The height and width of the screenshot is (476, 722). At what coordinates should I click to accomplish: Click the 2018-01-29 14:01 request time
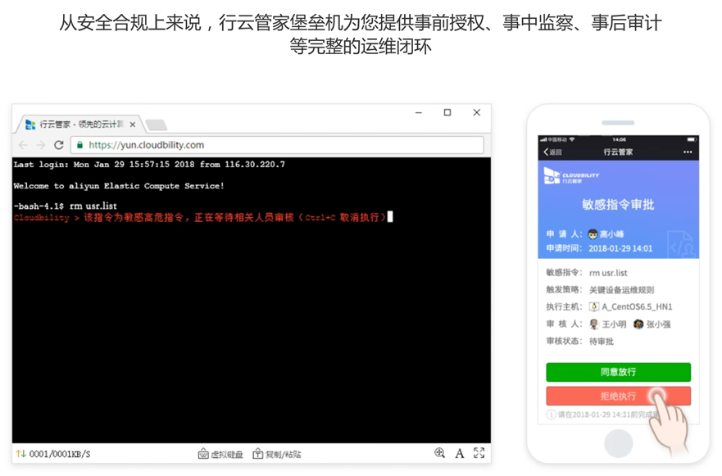point(620,248)
